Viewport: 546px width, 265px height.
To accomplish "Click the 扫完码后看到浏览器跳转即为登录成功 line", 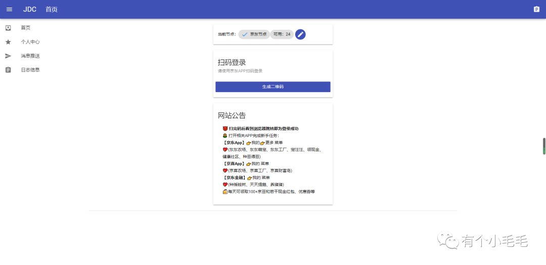I will [260, 128].
